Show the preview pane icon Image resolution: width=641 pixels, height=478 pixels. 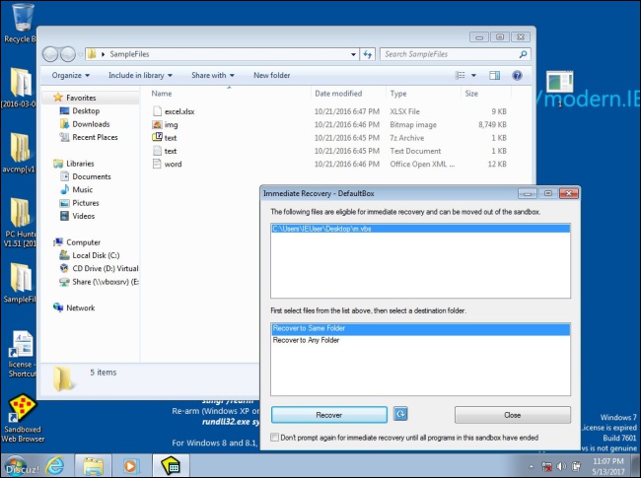[x=495, y=75]
